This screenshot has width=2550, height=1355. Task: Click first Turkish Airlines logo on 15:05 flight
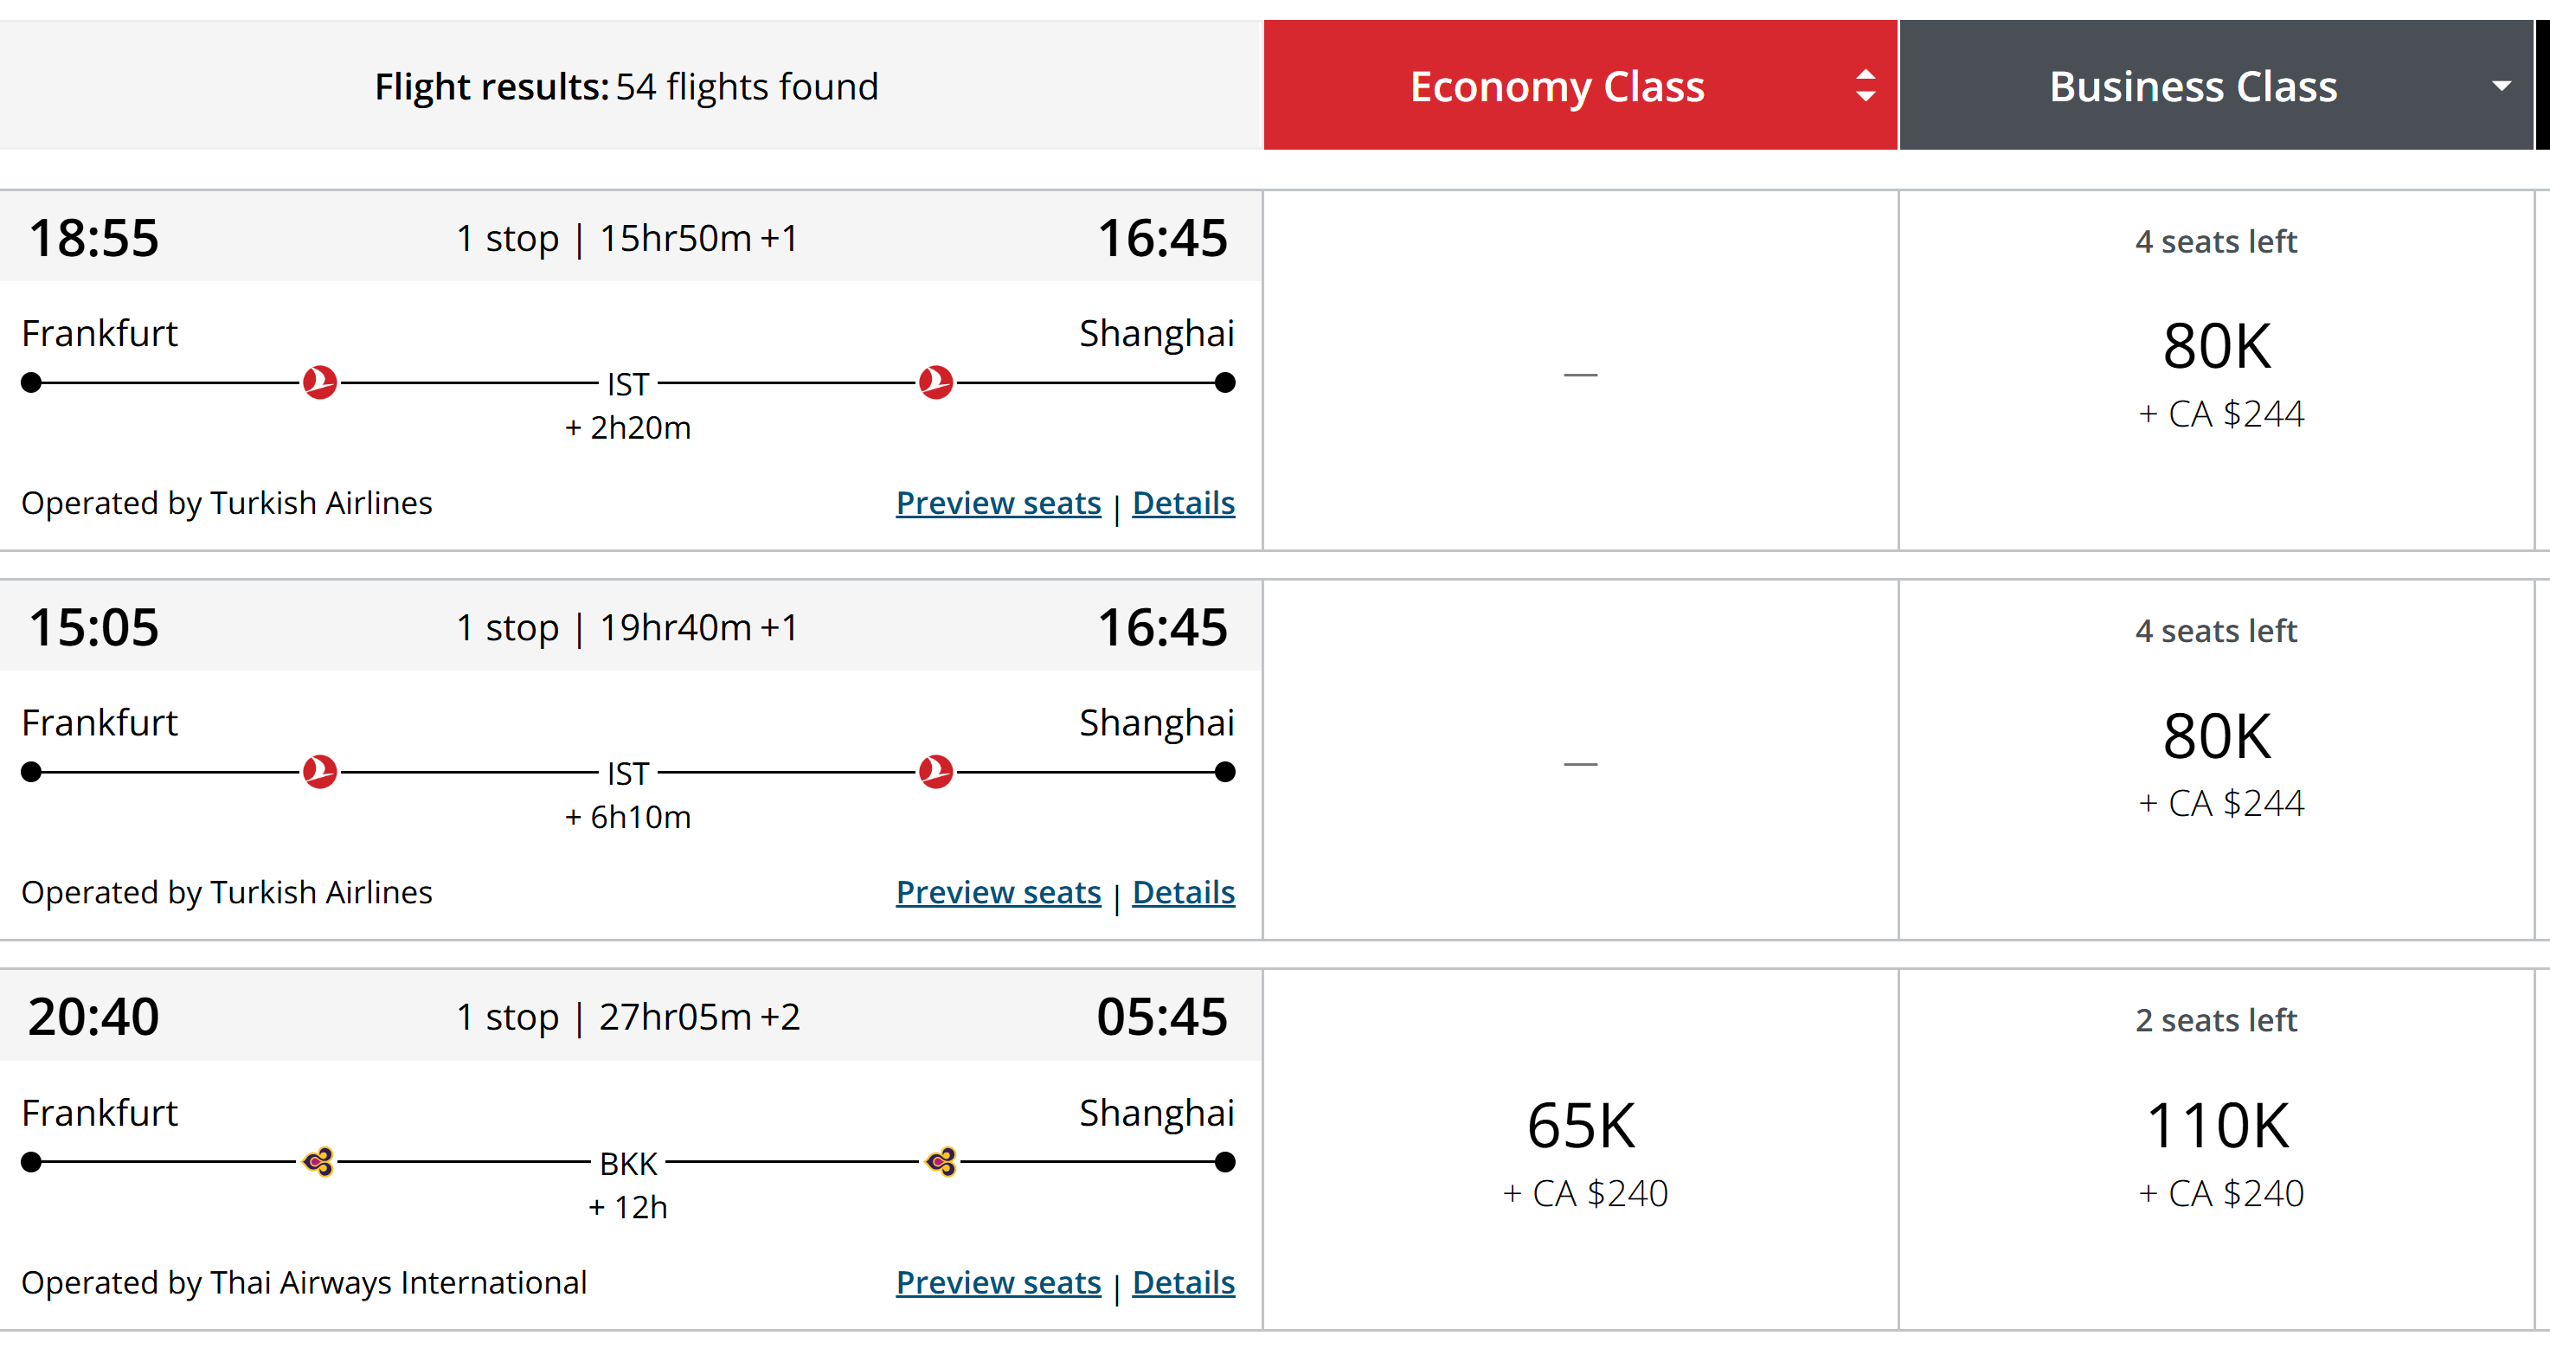[x=320, y=771]
